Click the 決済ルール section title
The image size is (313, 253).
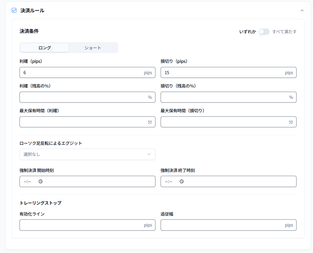(x=32, y=10)
